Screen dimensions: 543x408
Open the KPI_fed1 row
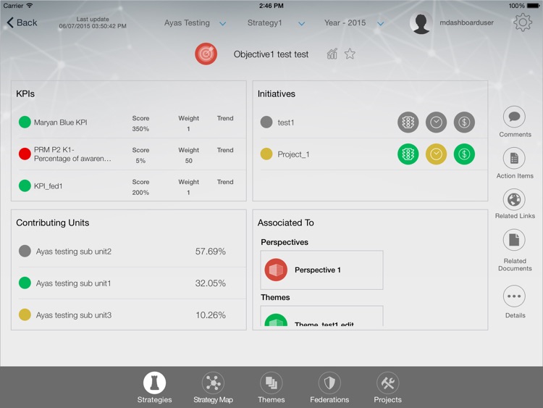click(132, 186)
